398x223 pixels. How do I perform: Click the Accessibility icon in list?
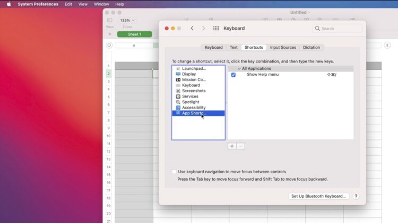(178, 108)
